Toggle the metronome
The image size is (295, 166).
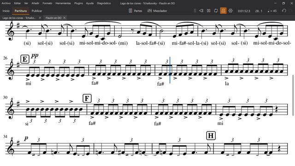click(223, 11)
